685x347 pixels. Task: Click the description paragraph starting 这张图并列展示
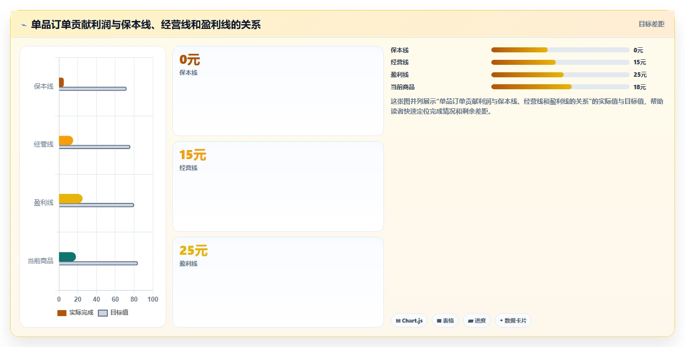tap(527, 106)
